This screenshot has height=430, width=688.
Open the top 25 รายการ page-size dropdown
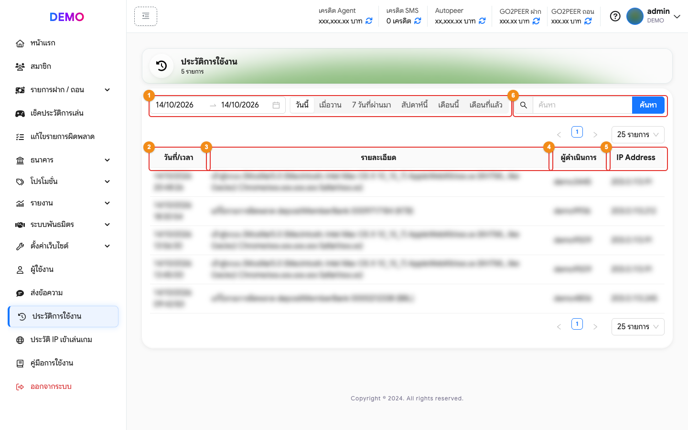pyautogui.click(x=638, y=135)
